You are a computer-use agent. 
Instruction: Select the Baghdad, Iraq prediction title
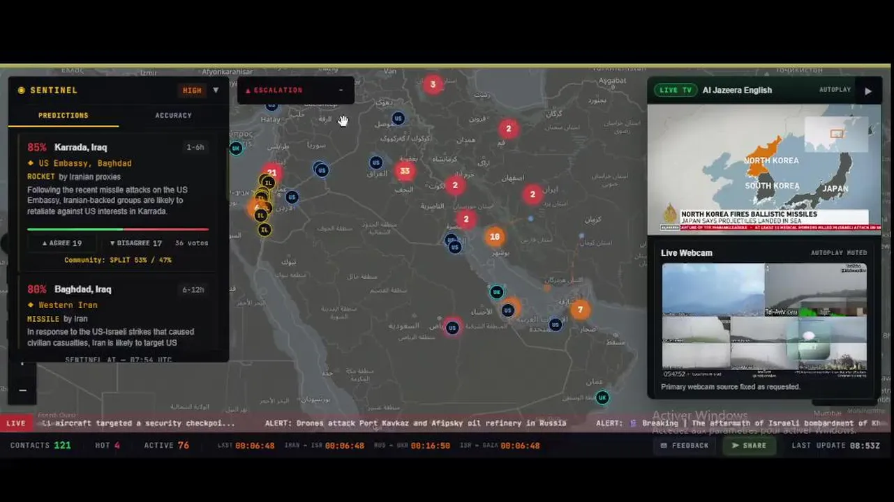pos(82,289)
